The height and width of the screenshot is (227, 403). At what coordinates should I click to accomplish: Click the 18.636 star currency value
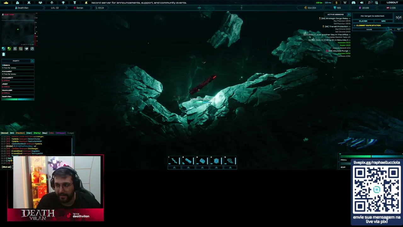(x=364, y=8)
